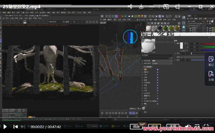
Task: Click the video player play button
Action: 5,127
